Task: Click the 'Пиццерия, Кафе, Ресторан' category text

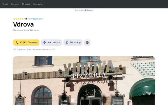Action: coord(26,30)
